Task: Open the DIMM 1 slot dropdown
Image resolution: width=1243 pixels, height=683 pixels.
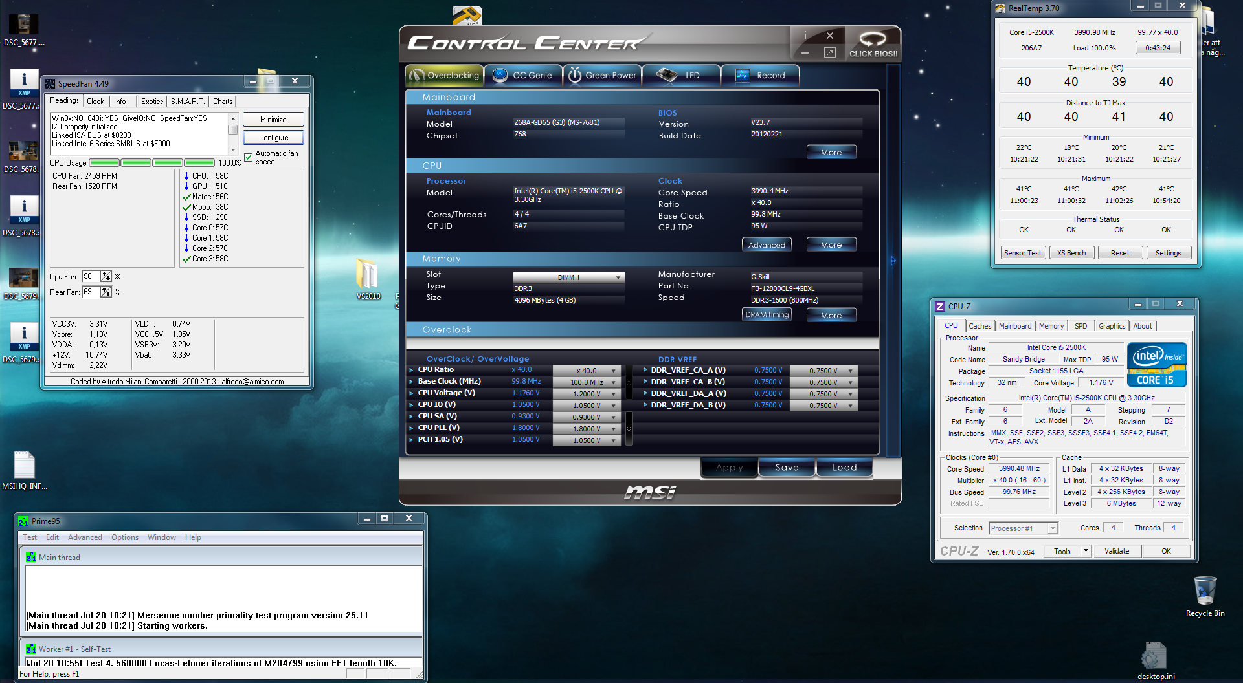Action: point(568,277)
